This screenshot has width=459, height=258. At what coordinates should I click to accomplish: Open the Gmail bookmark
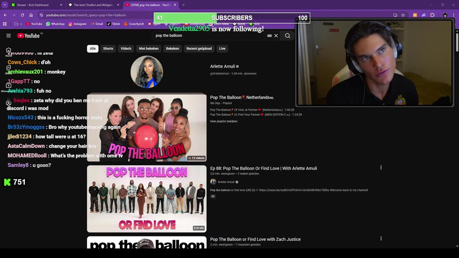point(96,24)
